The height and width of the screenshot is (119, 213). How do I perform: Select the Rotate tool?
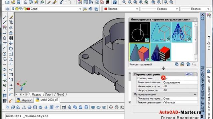click(x=11, y=49)
